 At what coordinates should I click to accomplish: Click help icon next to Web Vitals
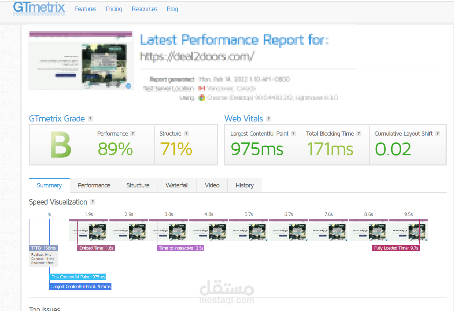tap(268, 119)
